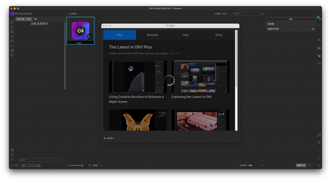Select the camera icon in left sidebar

coord(12,32)
